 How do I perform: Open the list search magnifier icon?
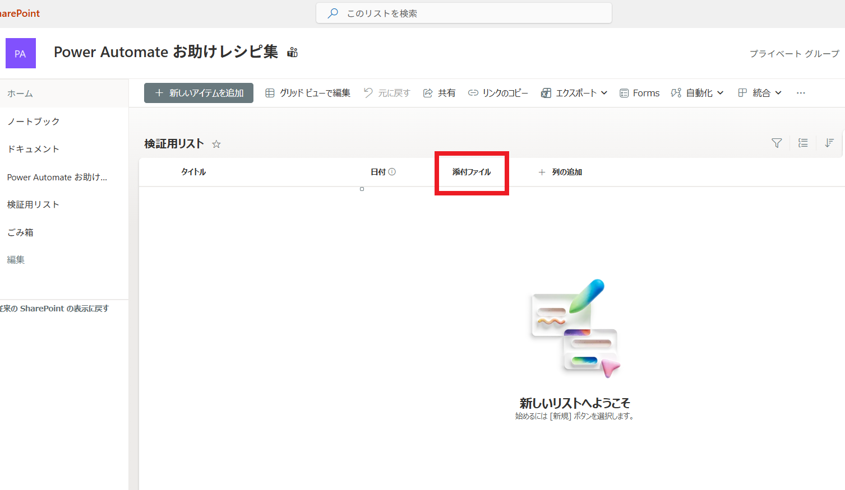tap(333, 13)
